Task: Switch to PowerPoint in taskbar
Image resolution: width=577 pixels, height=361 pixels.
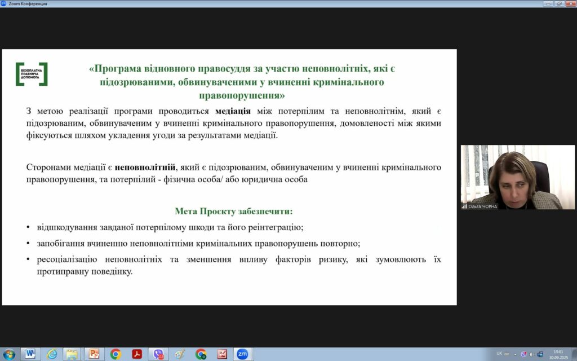Action: click(x=94, y=354)
